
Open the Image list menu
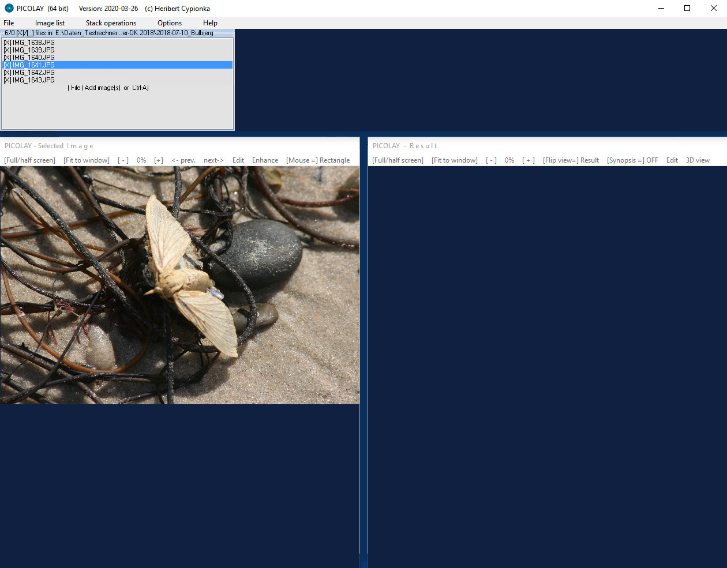click(50, 23)
